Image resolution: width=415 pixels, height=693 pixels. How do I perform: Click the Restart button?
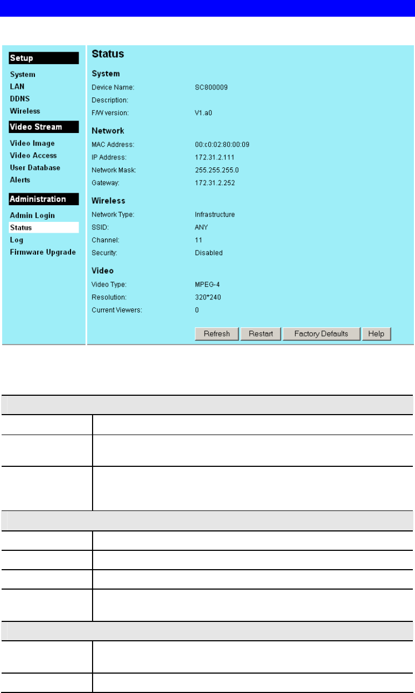pos(261,334)
